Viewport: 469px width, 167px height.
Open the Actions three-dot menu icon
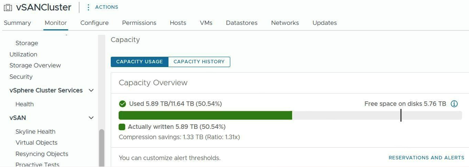88,7
